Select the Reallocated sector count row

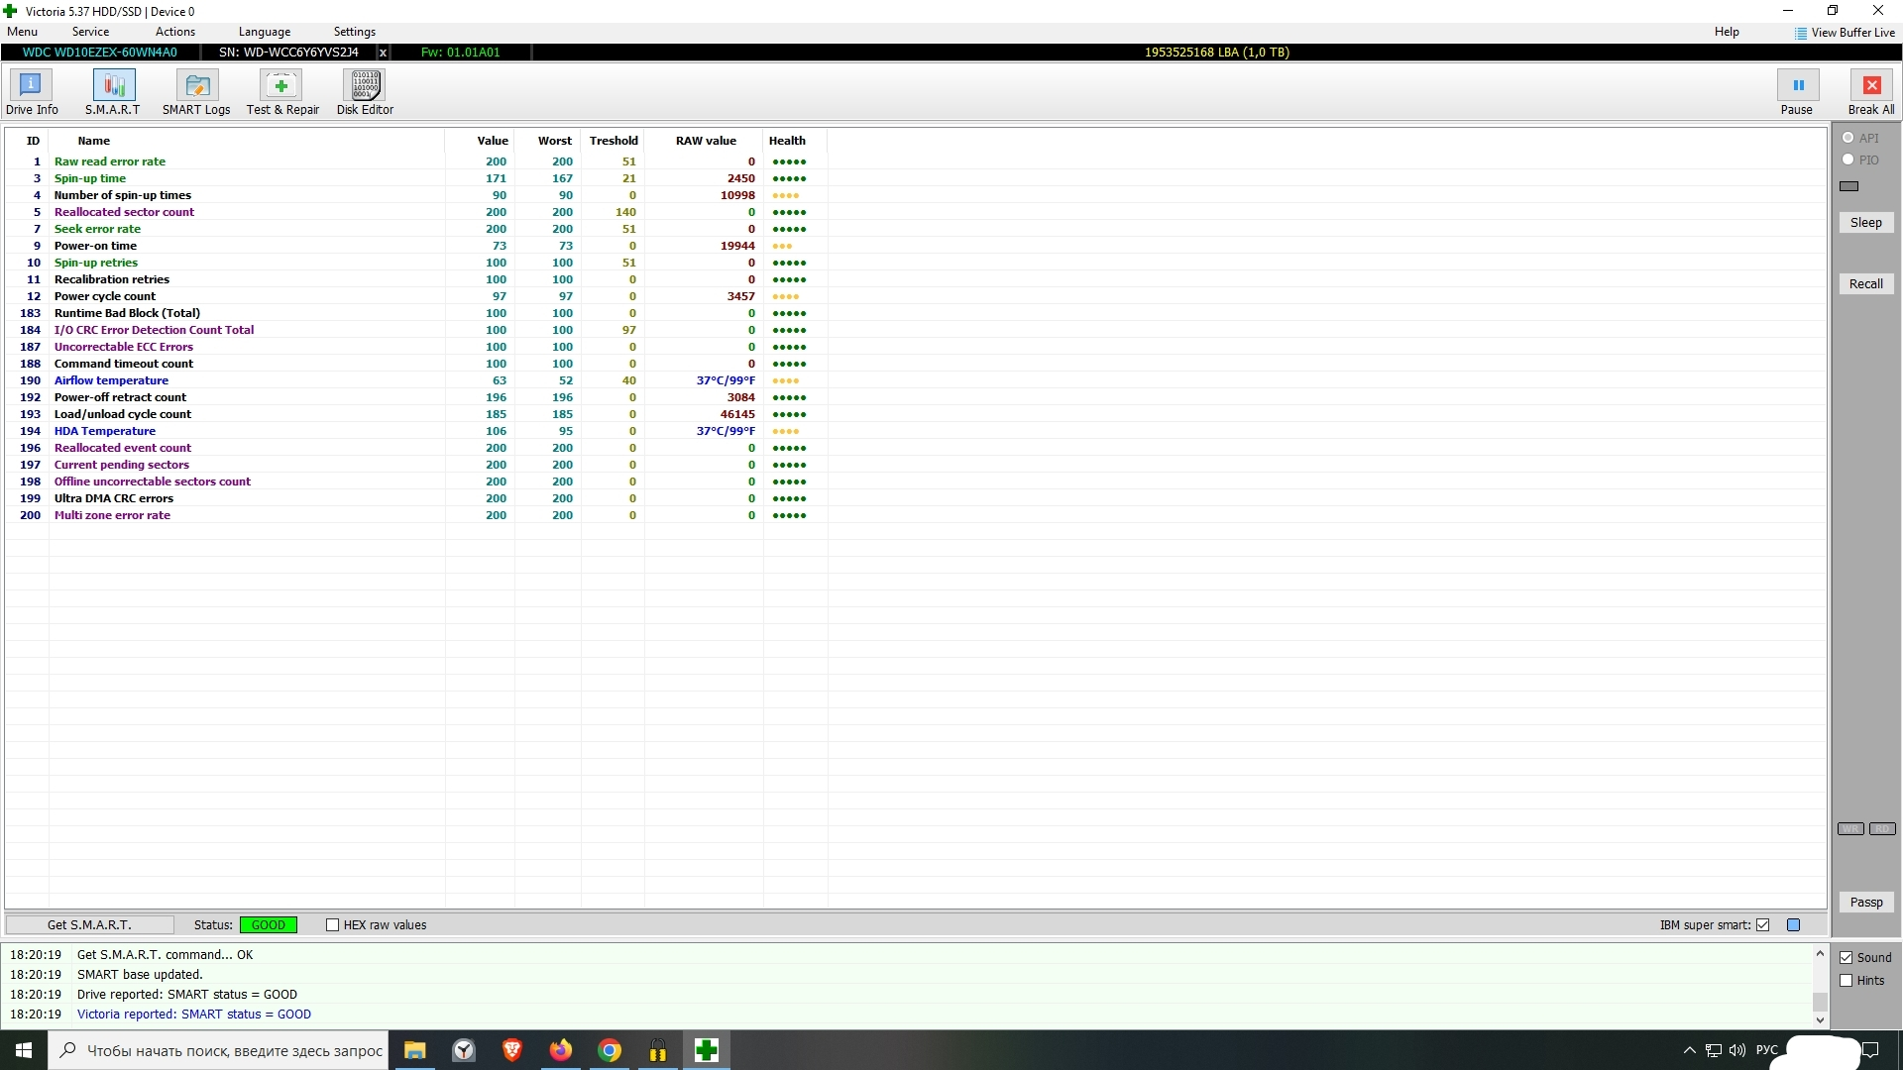click(416, 212)
